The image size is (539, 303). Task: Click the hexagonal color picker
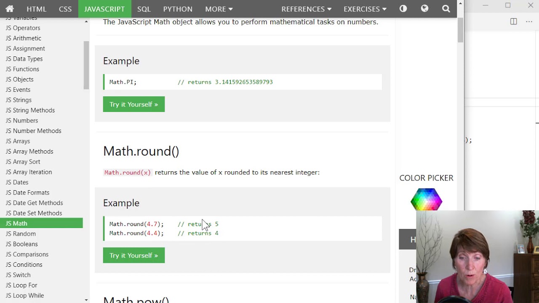tap(426, 199)
